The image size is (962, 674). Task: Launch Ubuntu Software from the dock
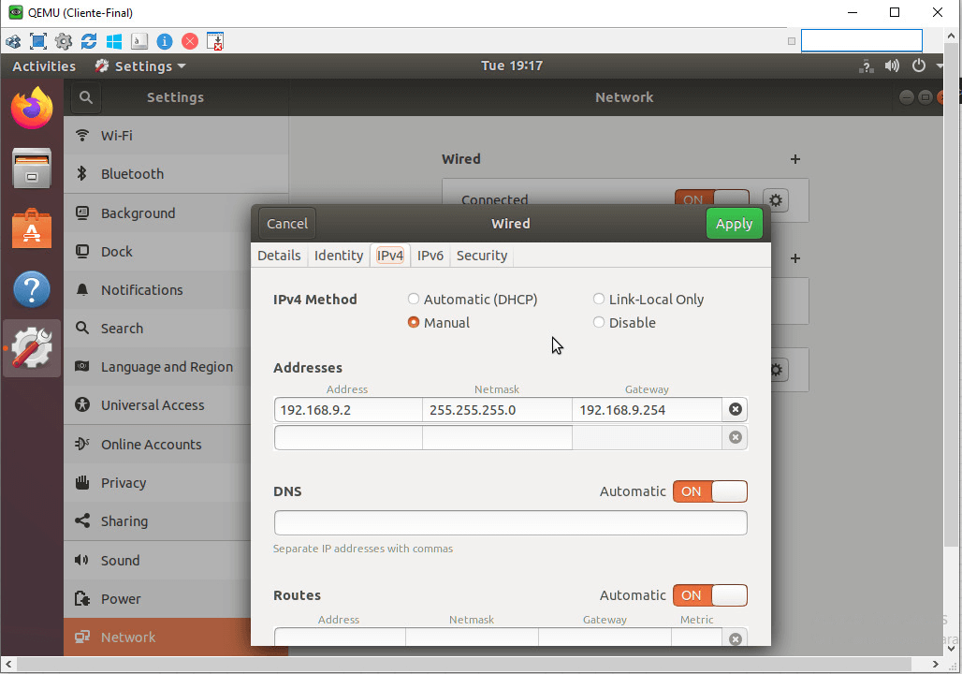32,228
